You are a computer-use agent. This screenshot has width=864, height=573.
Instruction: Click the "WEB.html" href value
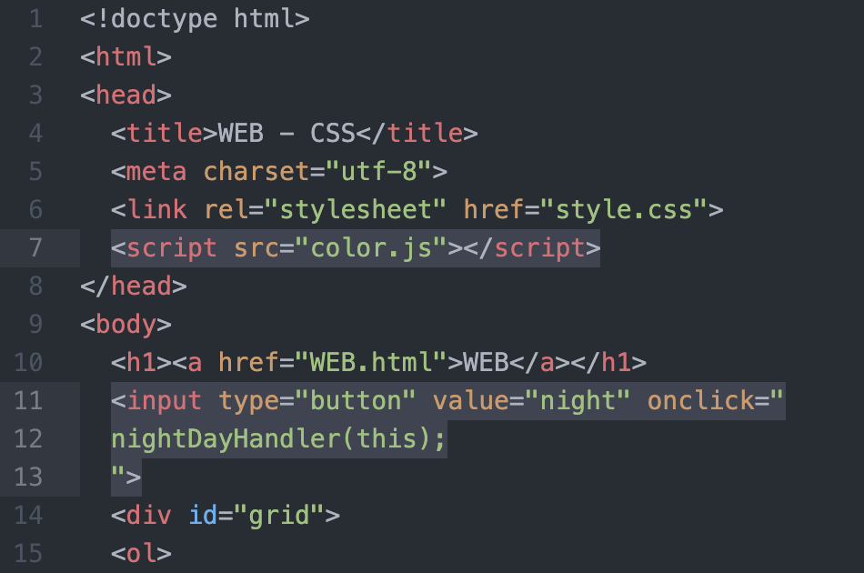click(371, 363)
